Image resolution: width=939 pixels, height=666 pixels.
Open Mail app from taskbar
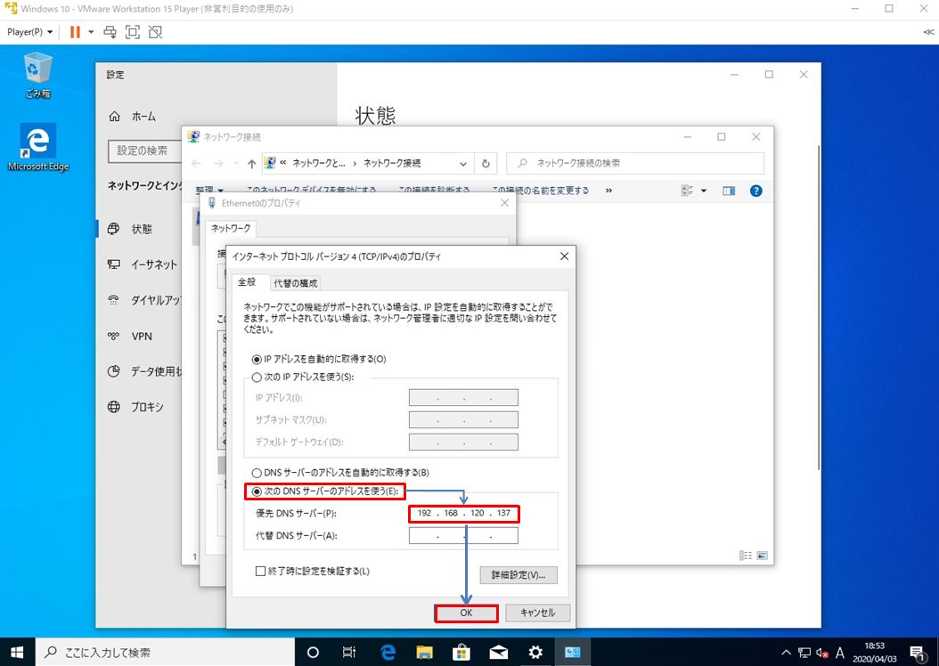[498, 653]
